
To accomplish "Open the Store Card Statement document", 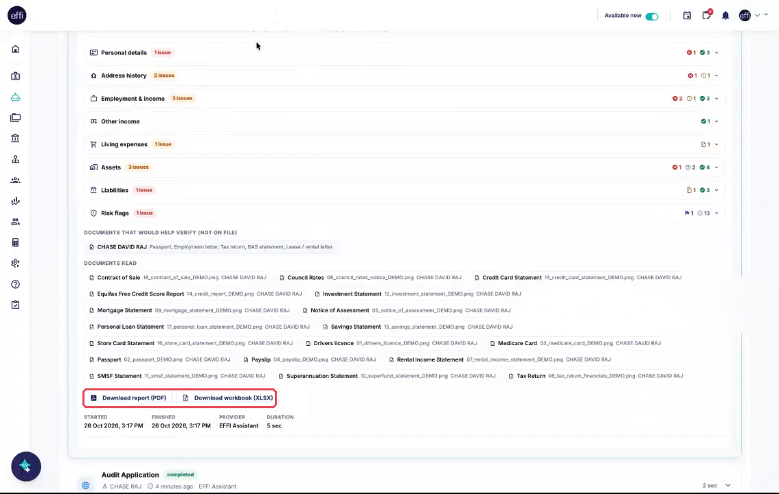I will 191,343.
